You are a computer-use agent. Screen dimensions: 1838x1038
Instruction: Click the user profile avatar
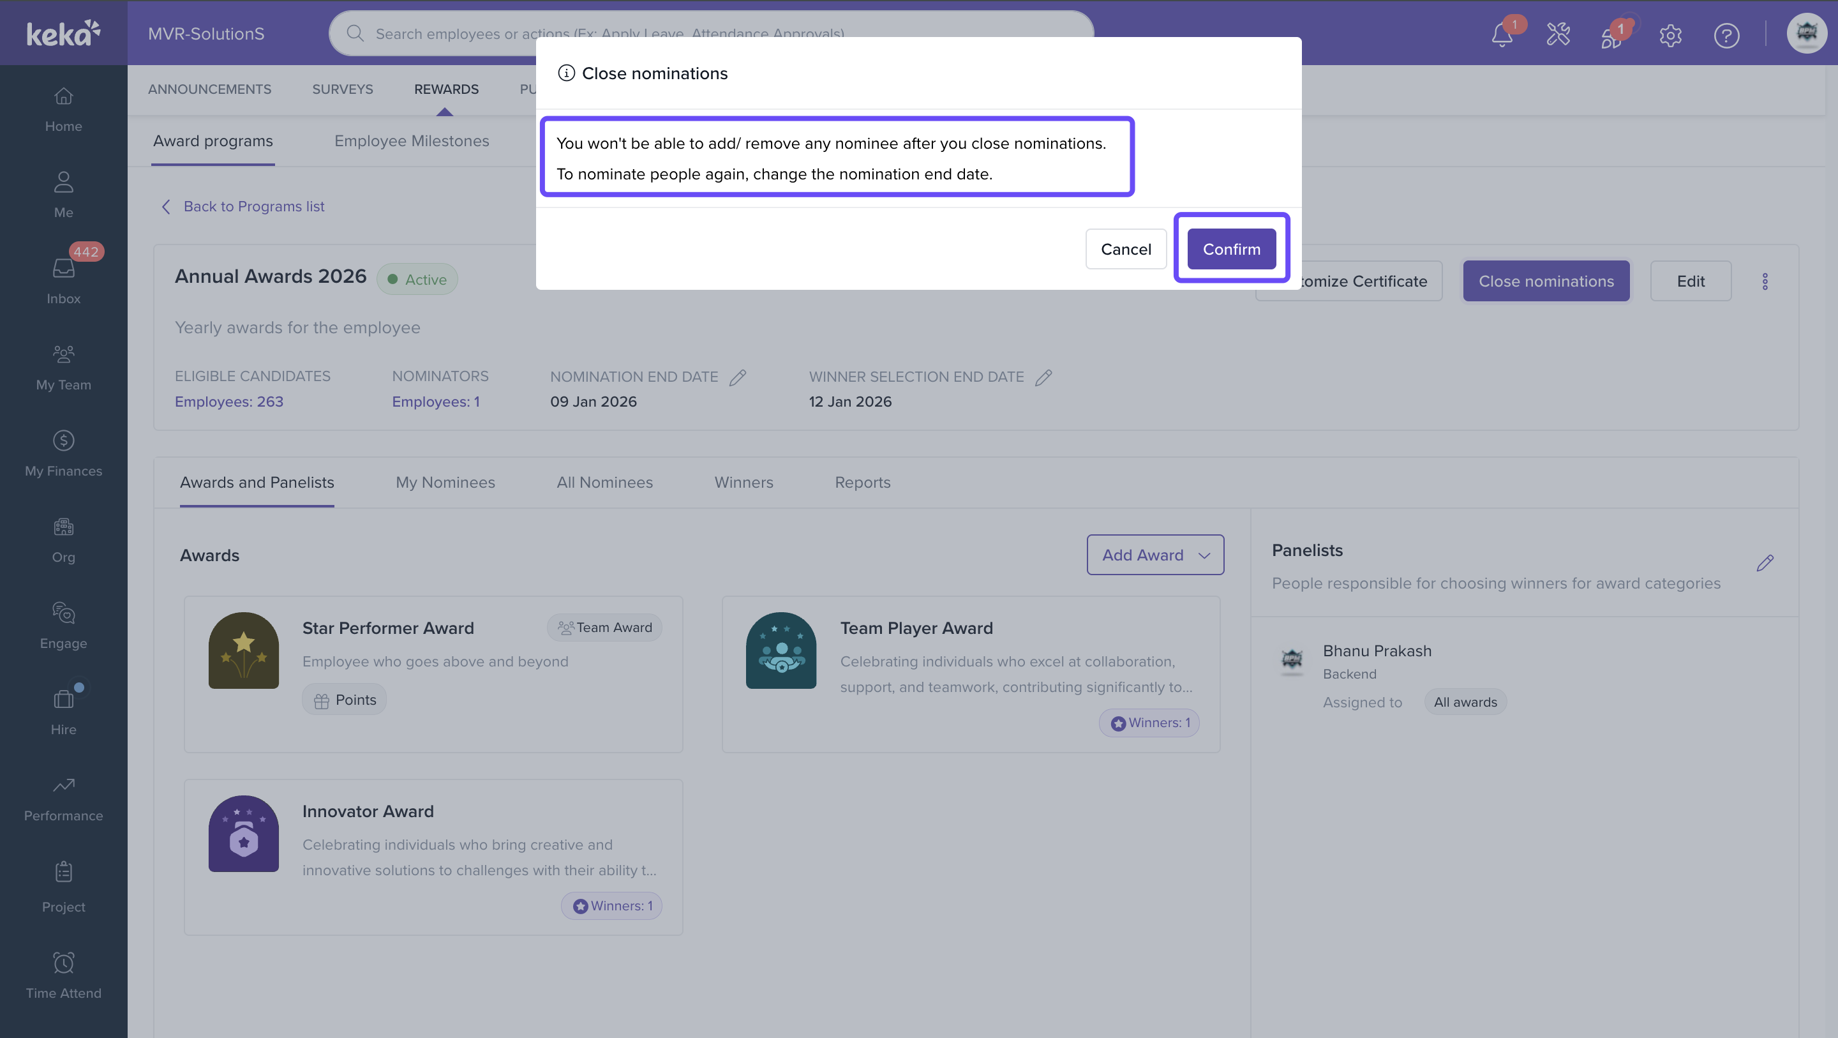pos(1806,33)
